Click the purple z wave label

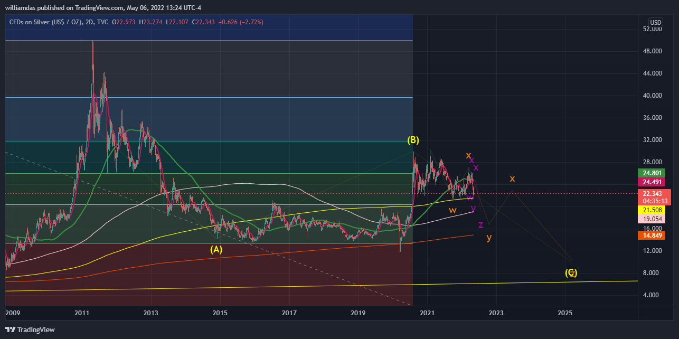[x=480, y=225]
